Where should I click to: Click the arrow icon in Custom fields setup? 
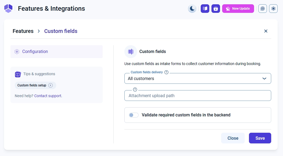click(x=51, y=85)
